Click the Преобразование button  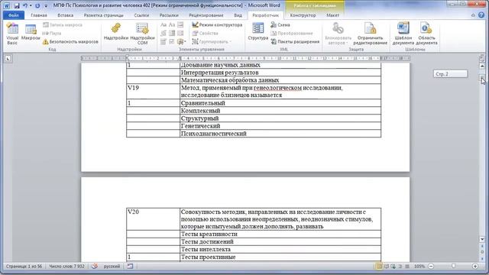pyautogui.click(x=292, y=33)
